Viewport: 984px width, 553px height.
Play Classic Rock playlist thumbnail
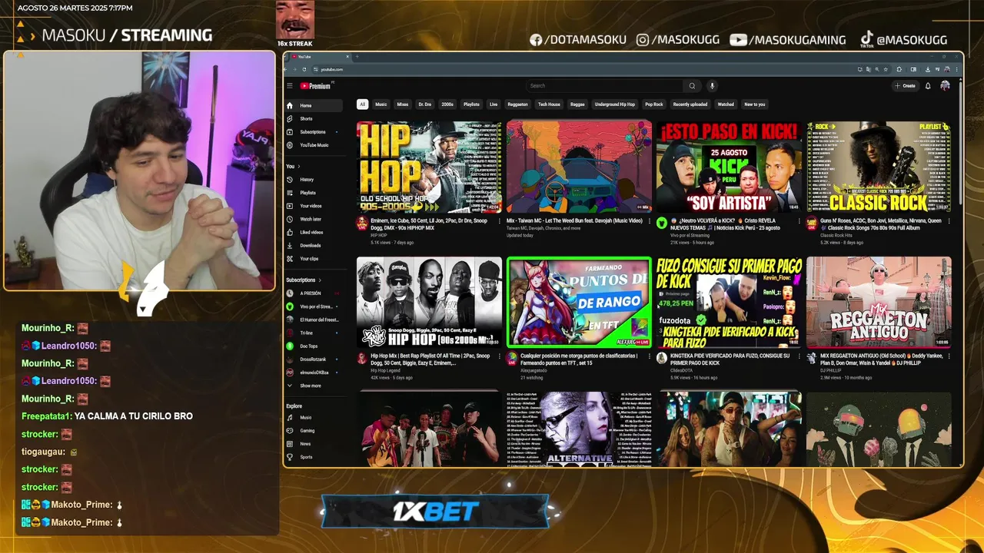pos(879,167)
